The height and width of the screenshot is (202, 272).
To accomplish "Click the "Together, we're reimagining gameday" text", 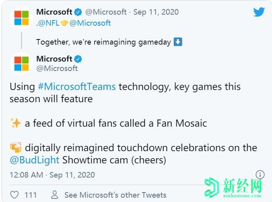I will pyautogui.click(x=103, y=42).
